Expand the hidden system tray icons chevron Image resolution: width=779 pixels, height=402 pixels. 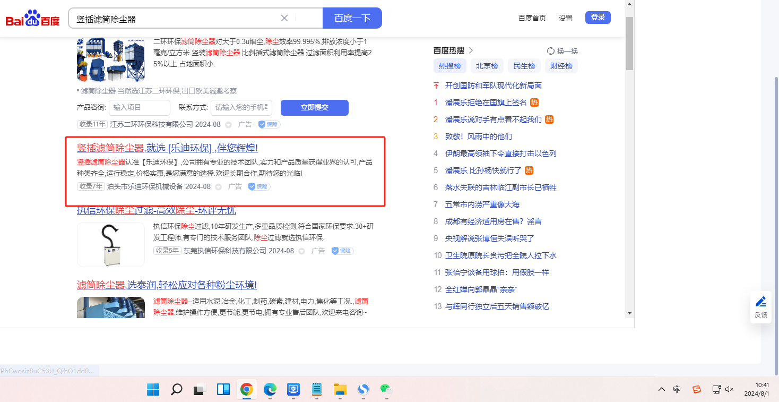(662, 389)
